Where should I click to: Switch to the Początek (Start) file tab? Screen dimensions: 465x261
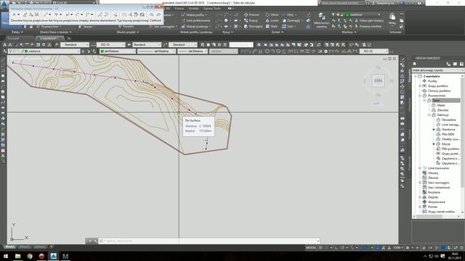click(x=13, y=38)
